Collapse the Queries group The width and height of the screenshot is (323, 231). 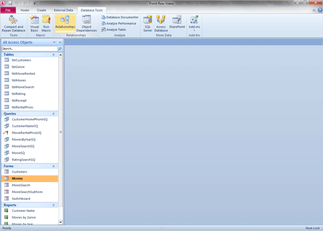(53, 114)
